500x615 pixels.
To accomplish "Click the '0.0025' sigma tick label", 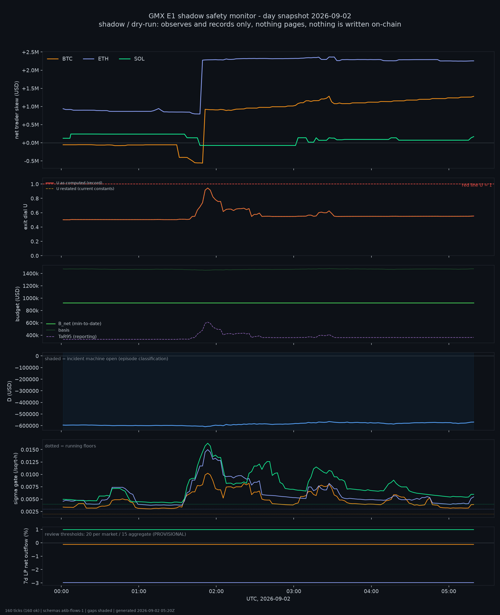I will (x=30, y=512).
